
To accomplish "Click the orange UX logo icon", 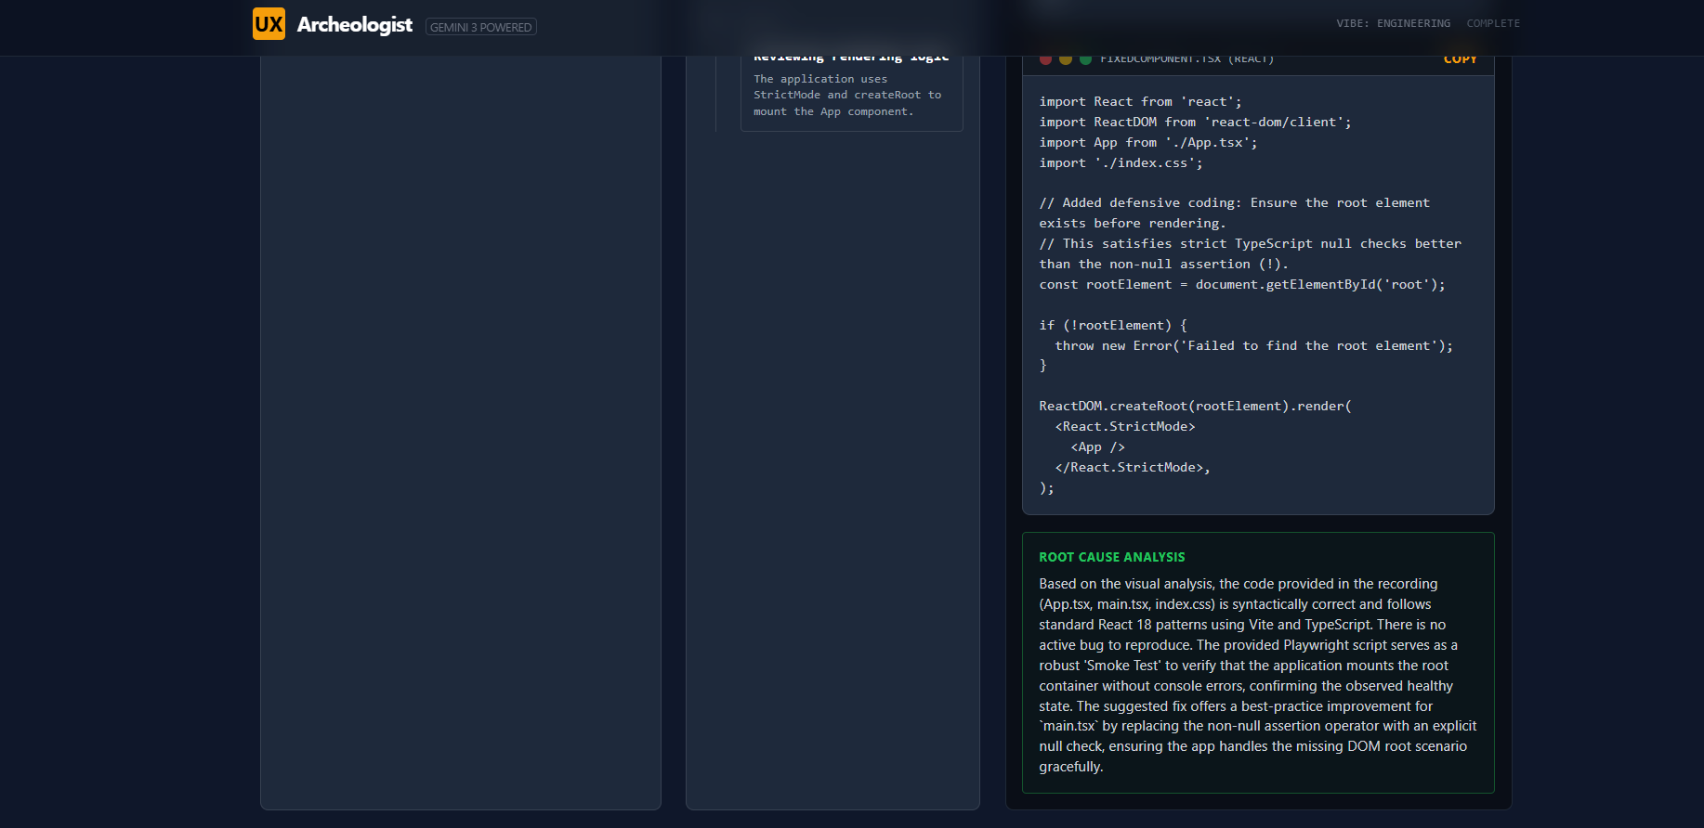I will click(269, 24).
